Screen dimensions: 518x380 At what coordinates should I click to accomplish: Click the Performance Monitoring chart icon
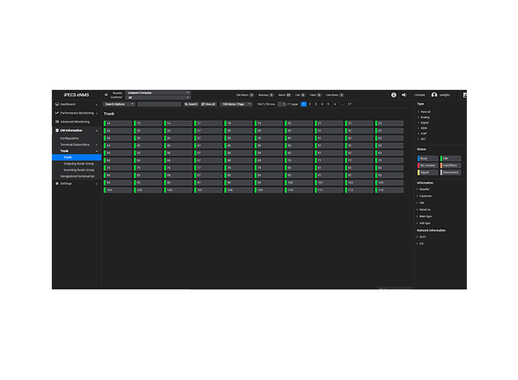click(x=57, y=113)
